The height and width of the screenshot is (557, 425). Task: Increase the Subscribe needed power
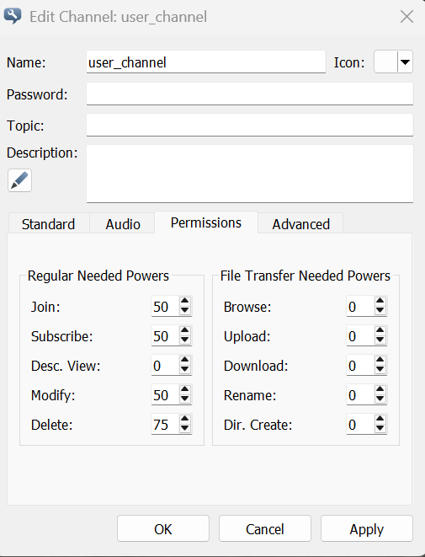[x=184, y=330]
